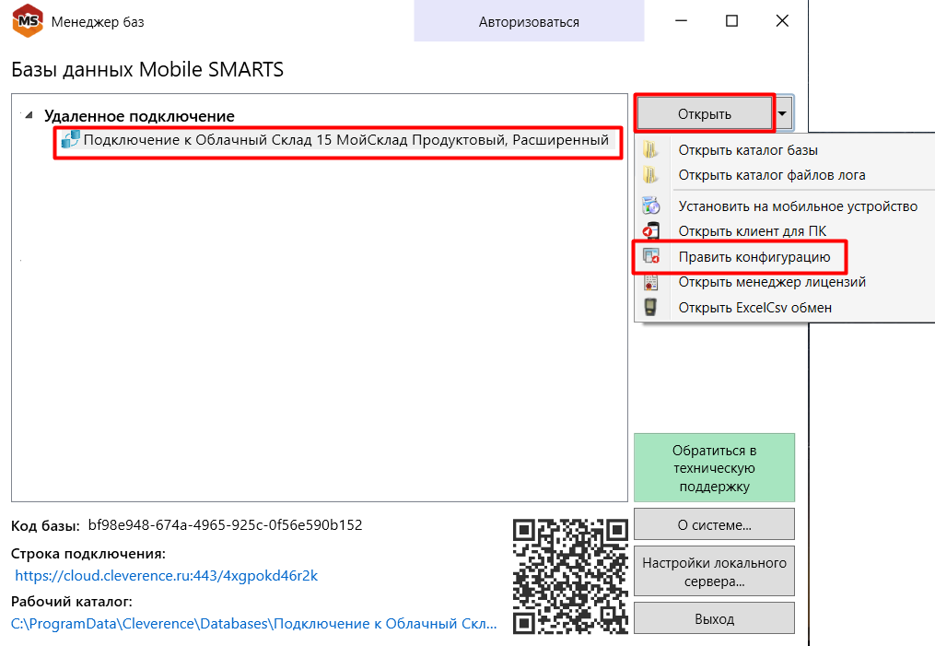The height and width of the screenshot is (646, 935).
Task: Click folder icon beside Открыть каталог базы
Action: point(650,149)
